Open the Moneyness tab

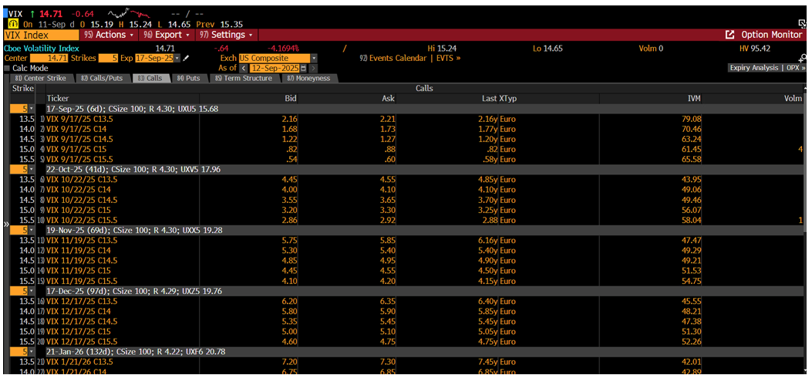tap(309, 78)
